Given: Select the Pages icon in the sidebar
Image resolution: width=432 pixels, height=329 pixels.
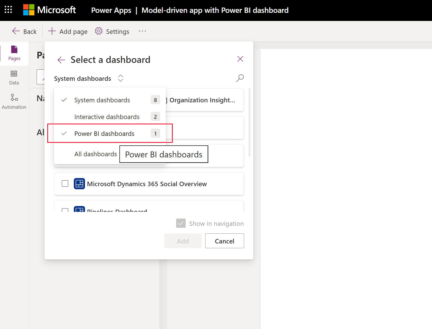Looking at the screenshot, I should [x=14, y=54].
